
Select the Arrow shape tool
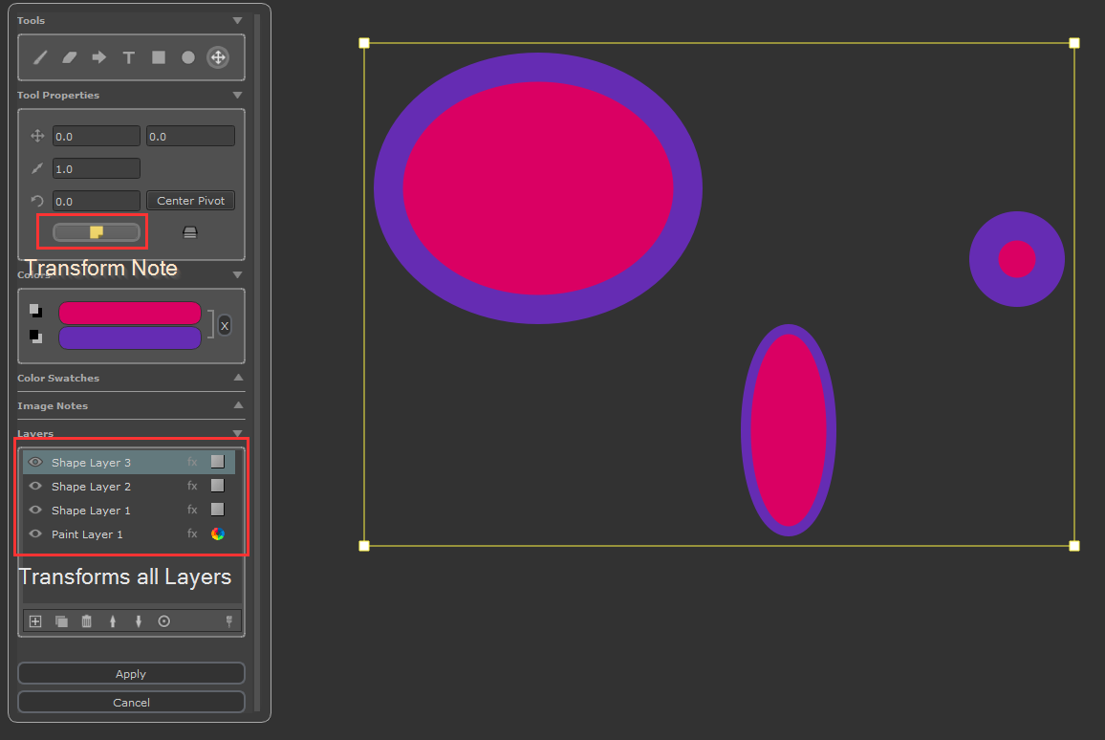click(x=98, y=57)
